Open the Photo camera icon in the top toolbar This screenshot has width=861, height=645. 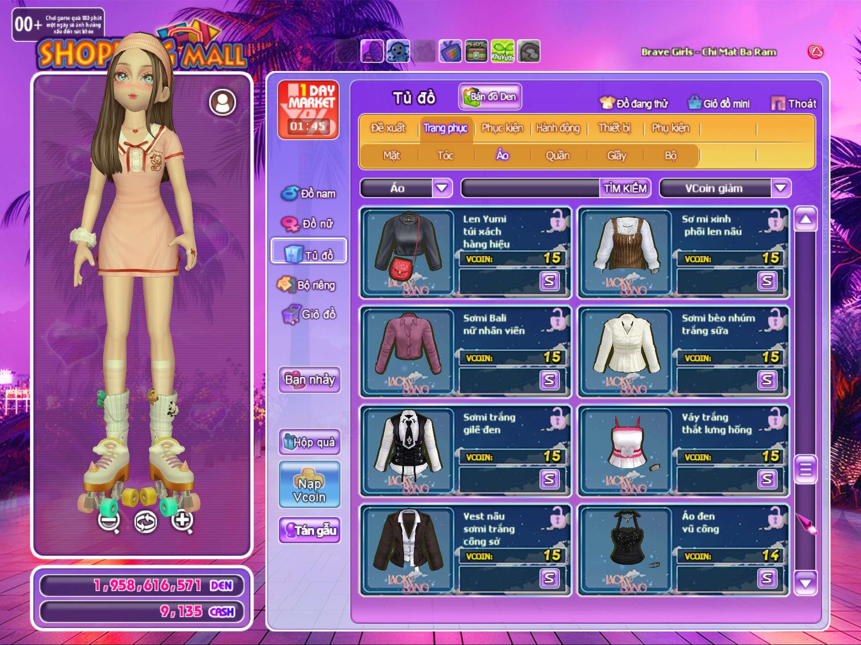tap(476, 51)
